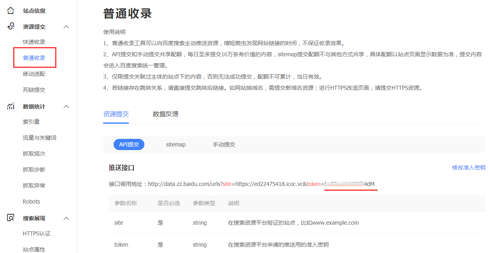
Task: Open 索引量 statistics page
Action: (31, 122)
